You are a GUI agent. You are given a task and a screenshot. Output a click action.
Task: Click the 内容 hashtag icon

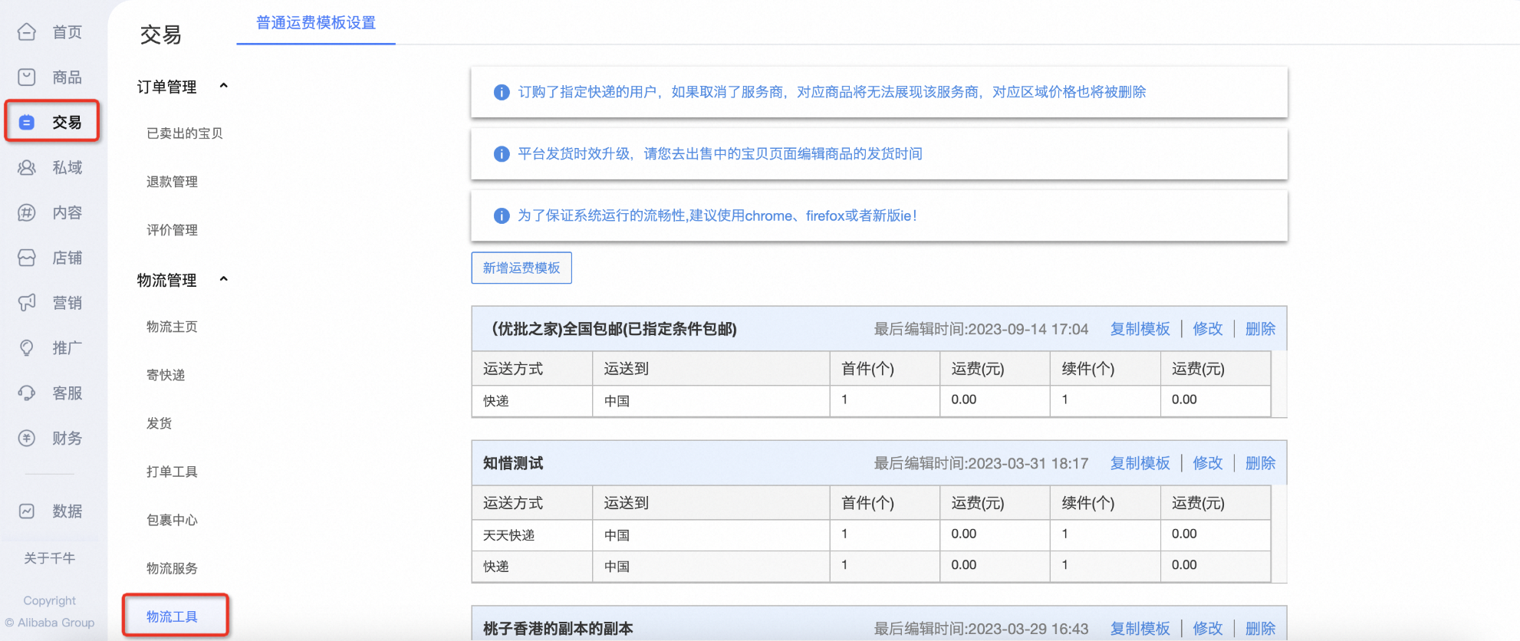click(27, 212)
